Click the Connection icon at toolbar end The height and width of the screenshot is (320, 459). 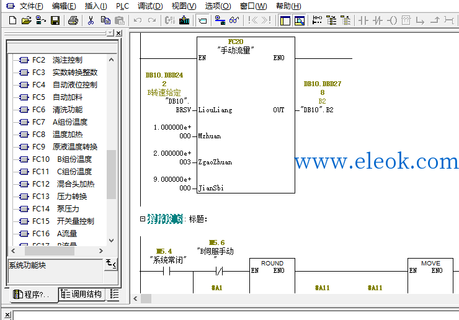pos(448,20)
